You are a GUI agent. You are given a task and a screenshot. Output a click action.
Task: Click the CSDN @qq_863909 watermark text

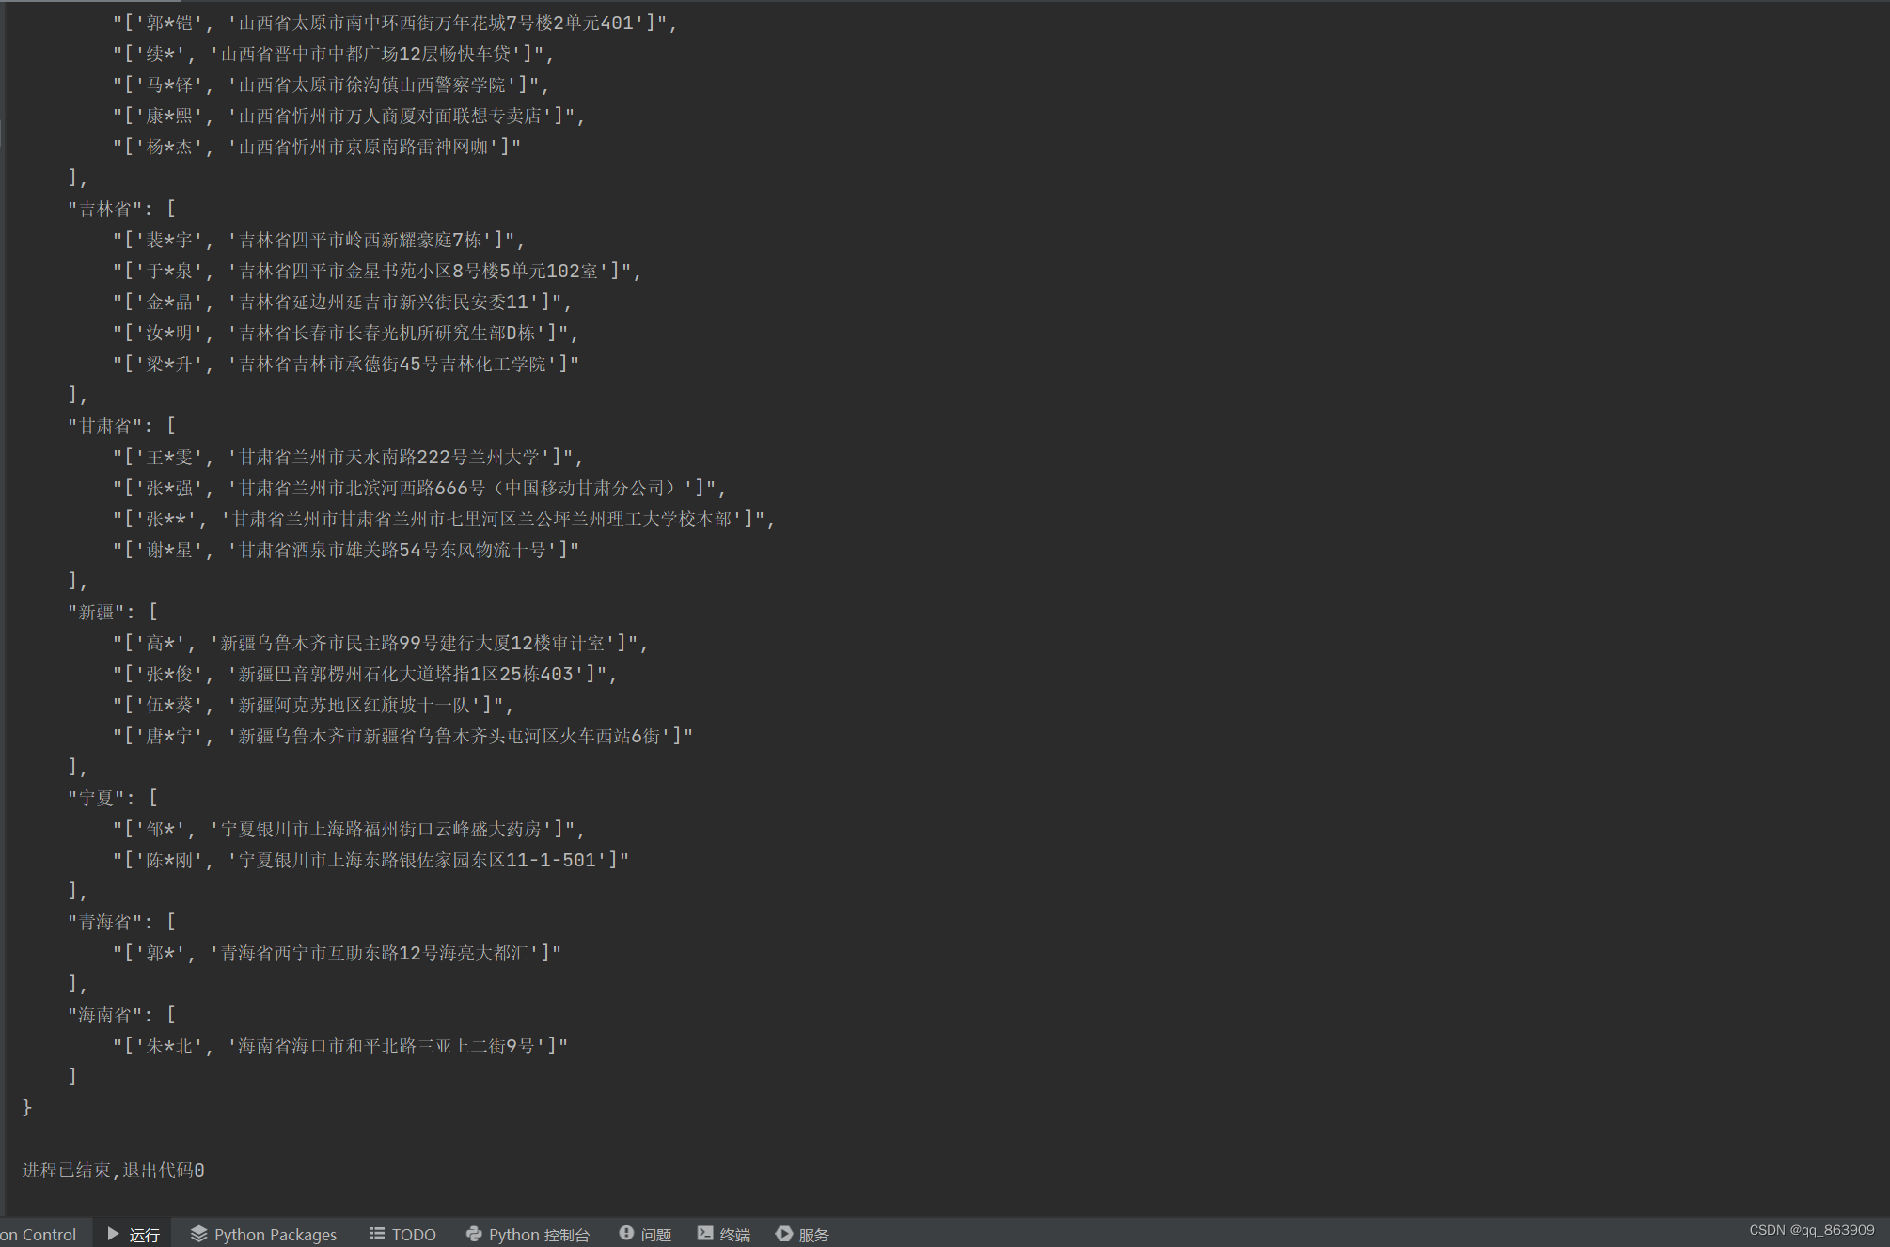[x=1811, y=1230]
